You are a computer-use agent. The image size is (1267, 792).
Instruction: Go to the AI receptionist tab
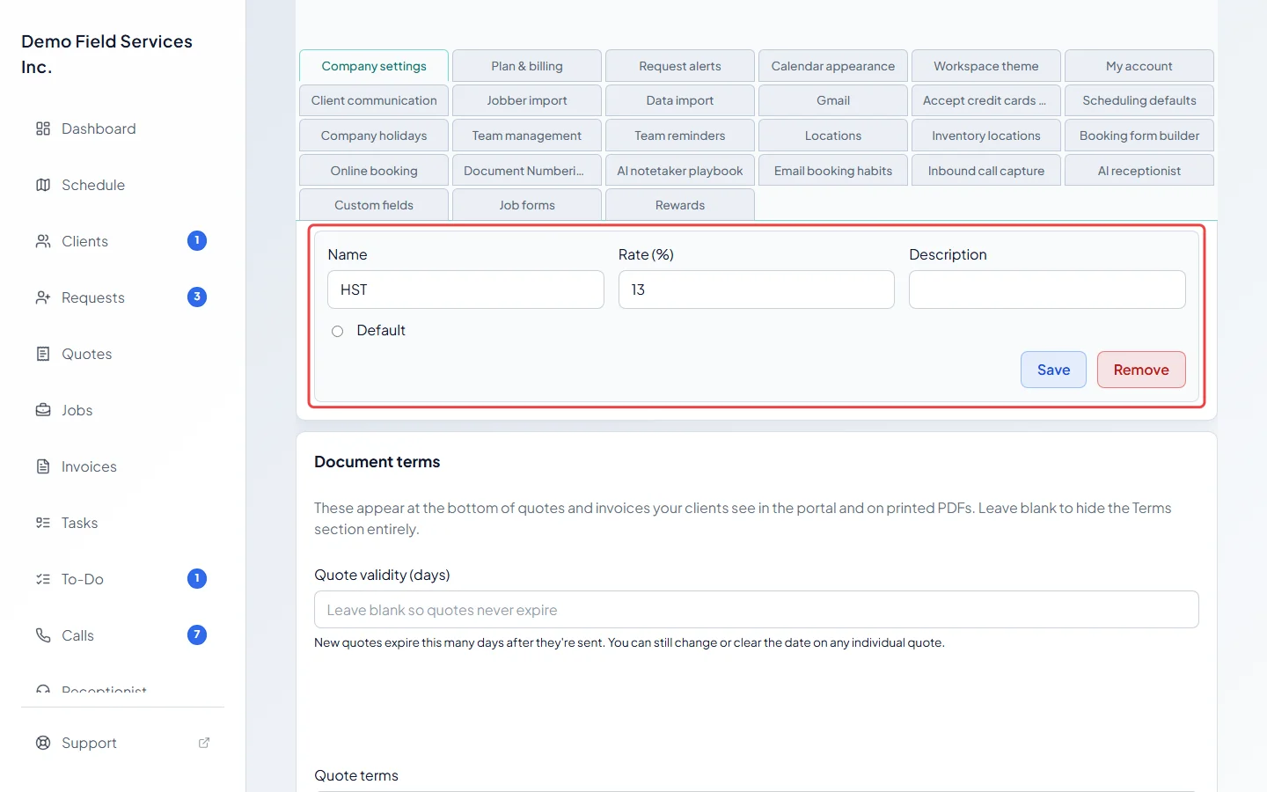click(1139, 171)
